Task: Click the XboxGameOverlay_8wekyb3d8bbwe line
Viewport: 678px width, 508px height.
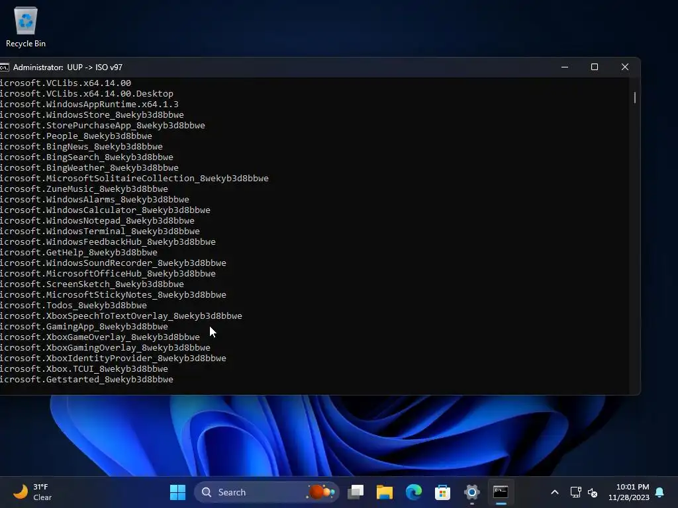Action: (x=100, y=337)
